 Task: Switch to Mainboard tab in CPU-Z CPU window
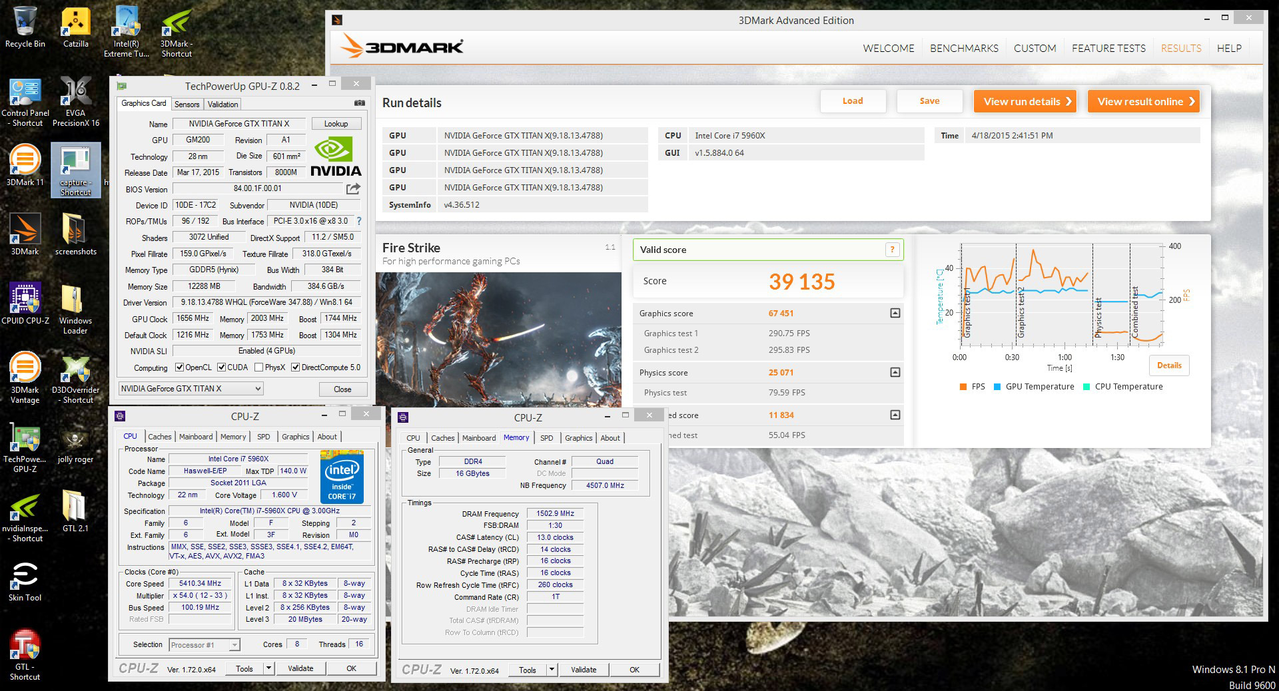click(x=196, y=437)
